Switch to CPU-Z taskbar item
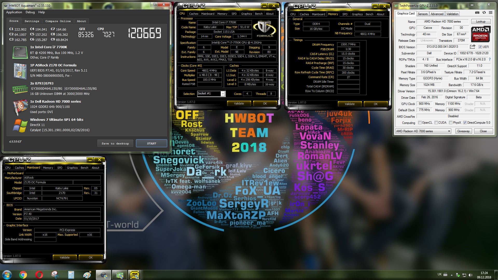This screenshot has height=280, width=498. pos(135,275)
